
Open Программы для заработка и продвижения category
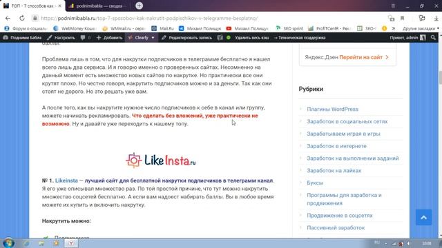coord(344,199)
